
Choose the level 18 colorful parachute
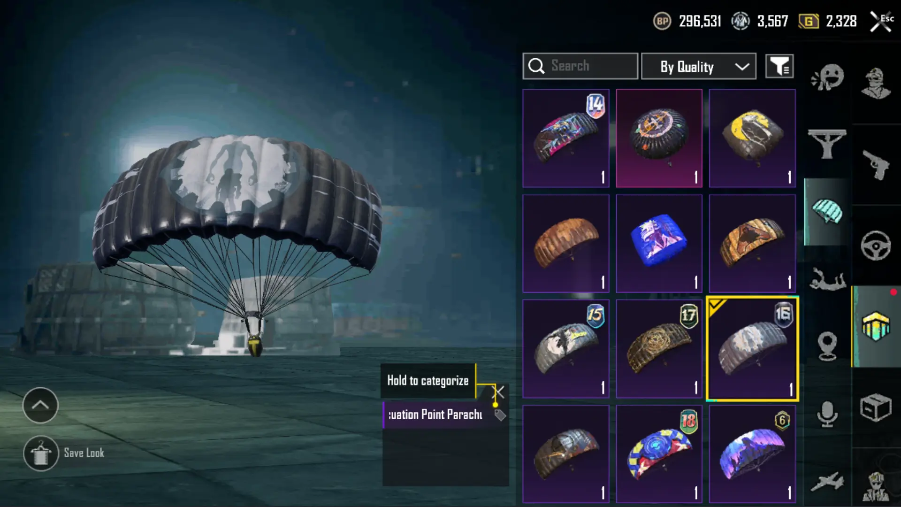(659, 454)
